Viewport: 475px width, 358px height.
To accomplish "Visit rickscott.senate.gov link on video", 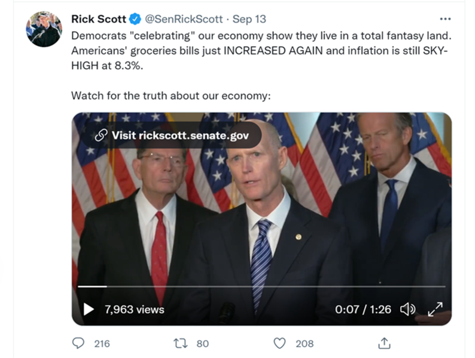I will pos(172,135).
